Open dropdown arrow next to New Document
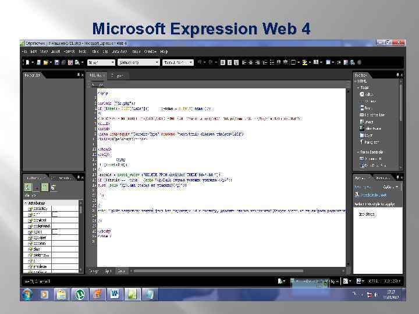This screenshot has width=419, height=314. click(x=33, y=62)
